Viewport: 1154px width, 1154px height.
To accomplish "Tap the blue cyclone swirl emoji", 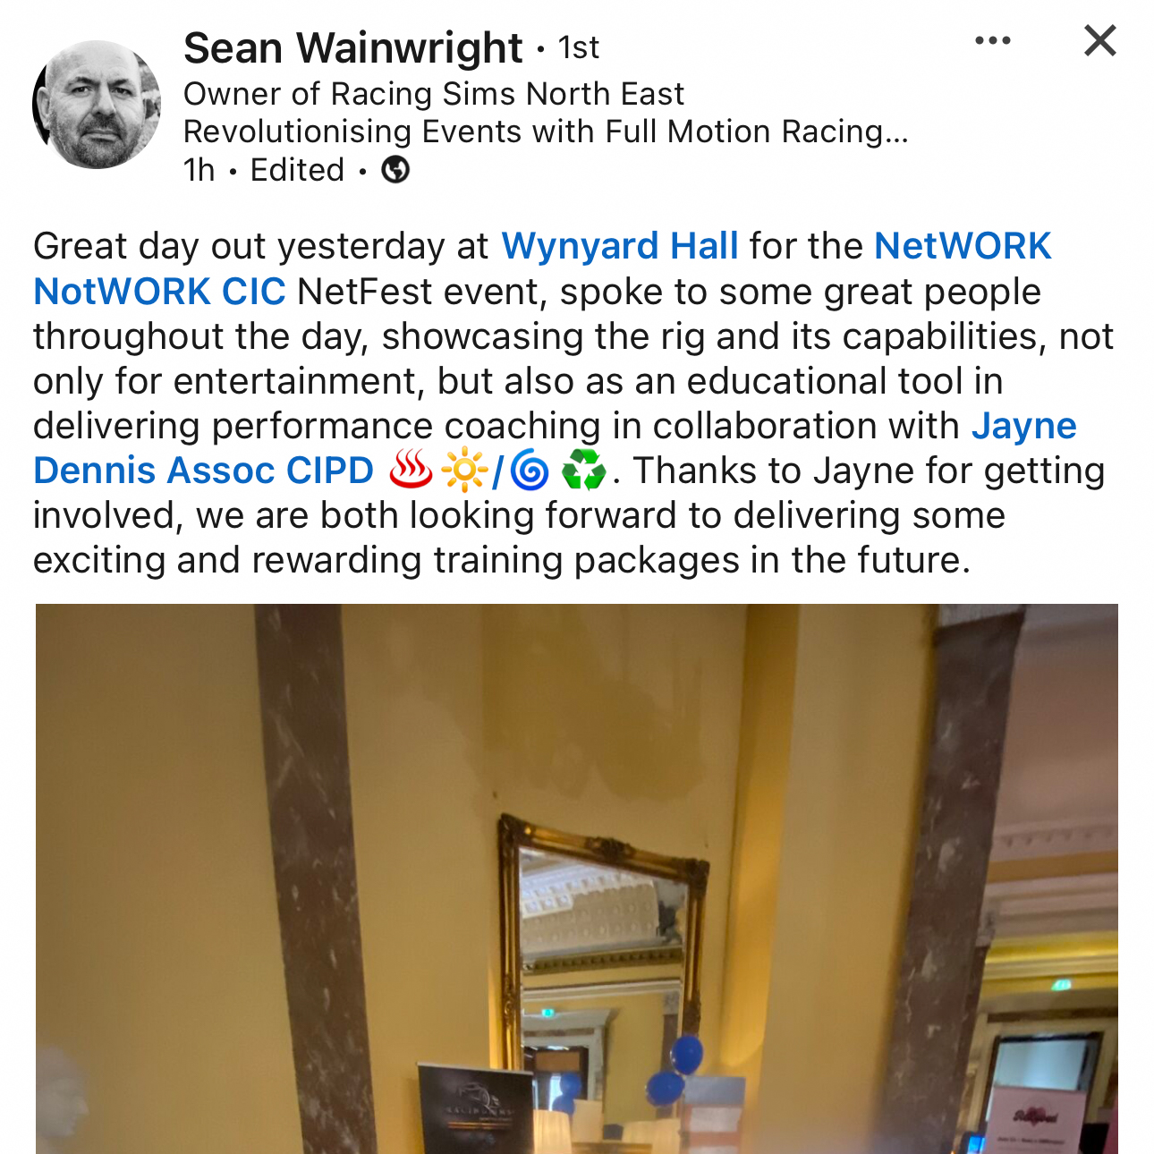I will [530, 471].
